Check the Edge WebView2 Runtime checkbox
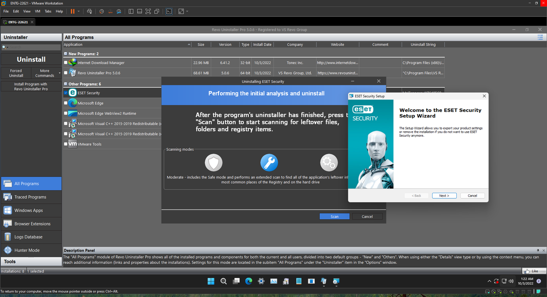 pyautogui.click(x=66, y=113)
